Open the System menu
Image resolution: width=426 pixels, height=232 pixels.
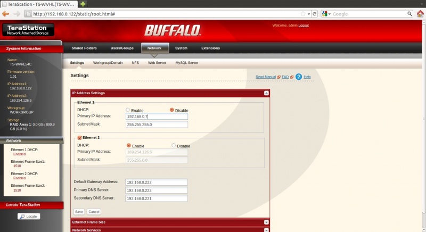(181, 48)
